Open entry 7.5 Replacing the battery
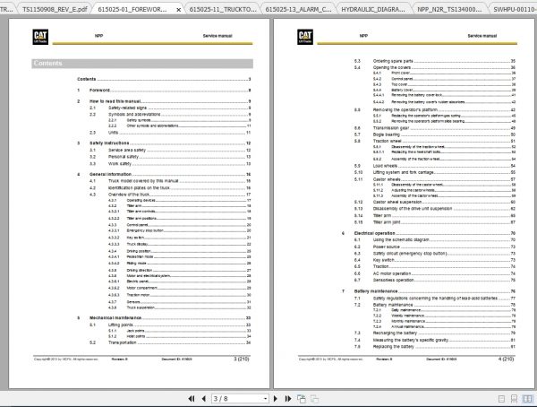Screen dimensions: 537x407 coord(435,347)
